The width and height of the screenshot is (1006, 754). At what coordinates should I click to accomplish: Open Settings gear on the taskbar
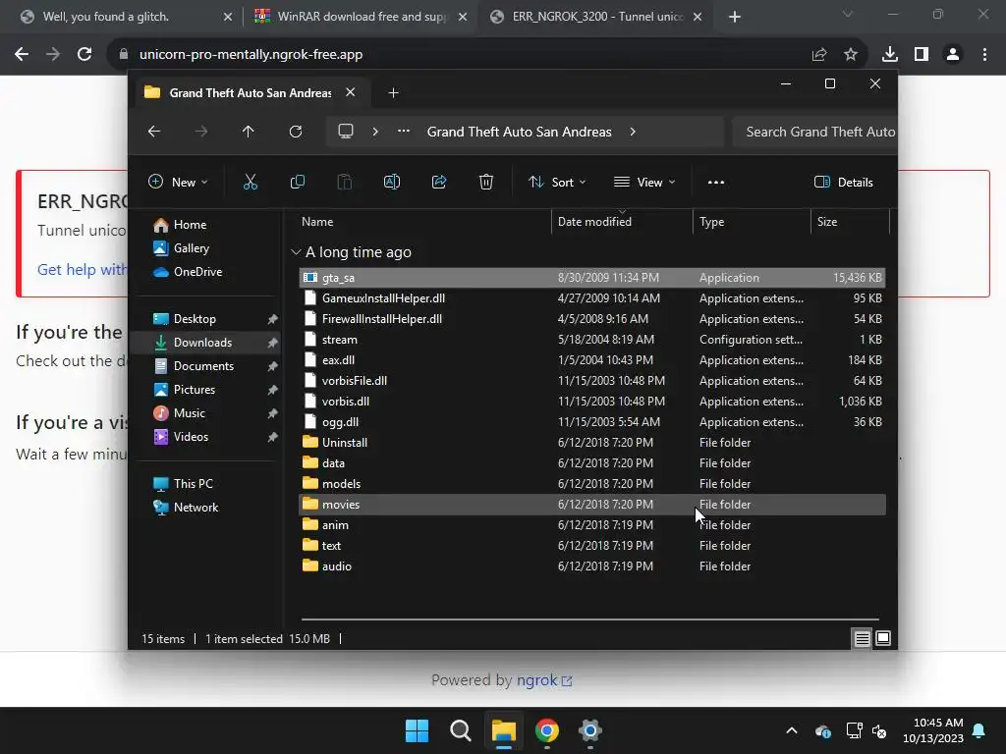[x=589, y=730]
